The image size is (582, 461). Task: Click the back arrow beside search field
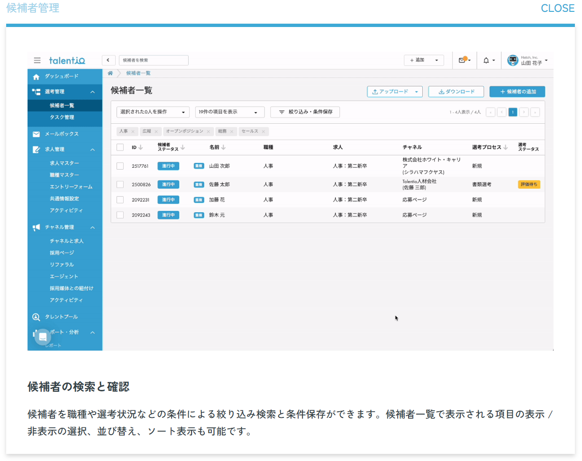coord(109,60)
